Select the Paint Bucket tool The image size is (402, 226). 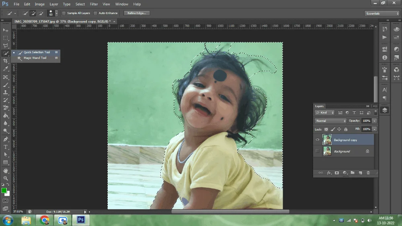point(5,115)
